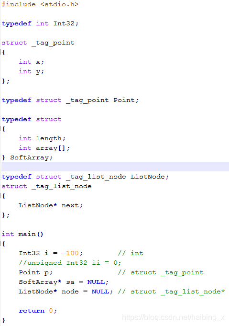The width and height of the screenshot is (229, 326).
Task: Click commented line '//unsigned Int32 ii = 0;'
Action: pyautogui.click(x=70, y=263)
